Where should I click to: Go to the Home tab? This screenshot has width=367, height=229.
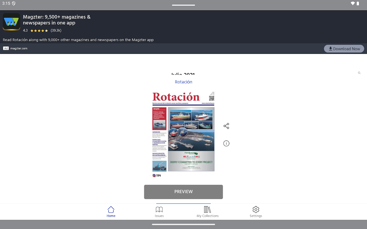click(111, 212)
